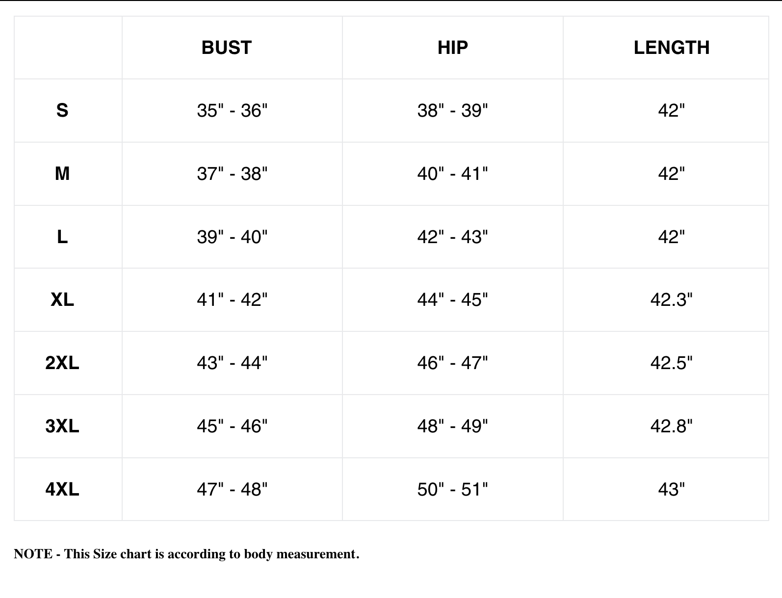The image size is (782, 598).
Task: Click length value 42.8"
Action: click(x=672, y=426)
